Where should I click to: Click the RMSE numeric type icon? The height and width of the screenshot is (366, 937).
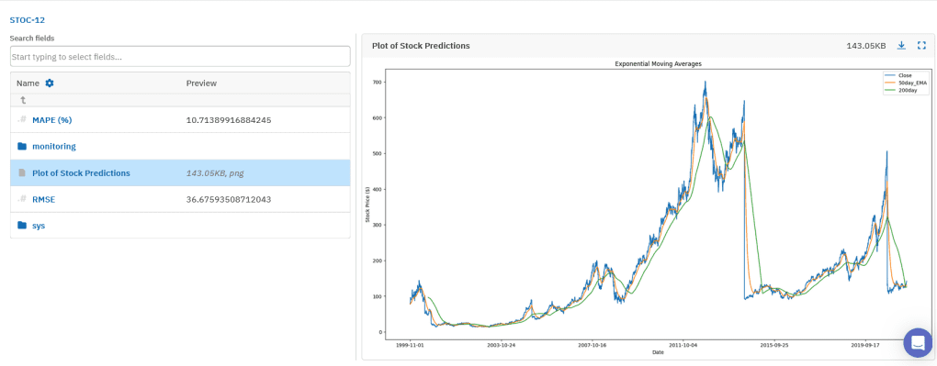(x=22, y=199)
